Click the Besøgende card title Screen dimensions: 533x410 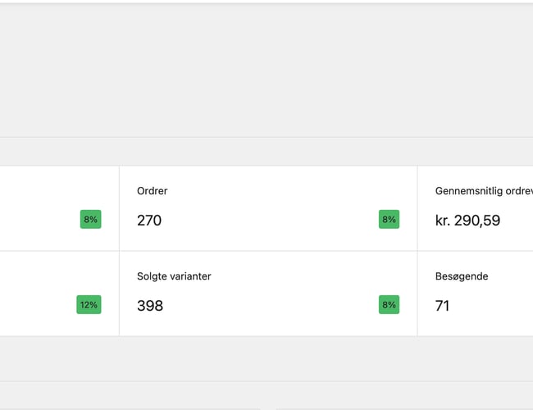[462, 276]
